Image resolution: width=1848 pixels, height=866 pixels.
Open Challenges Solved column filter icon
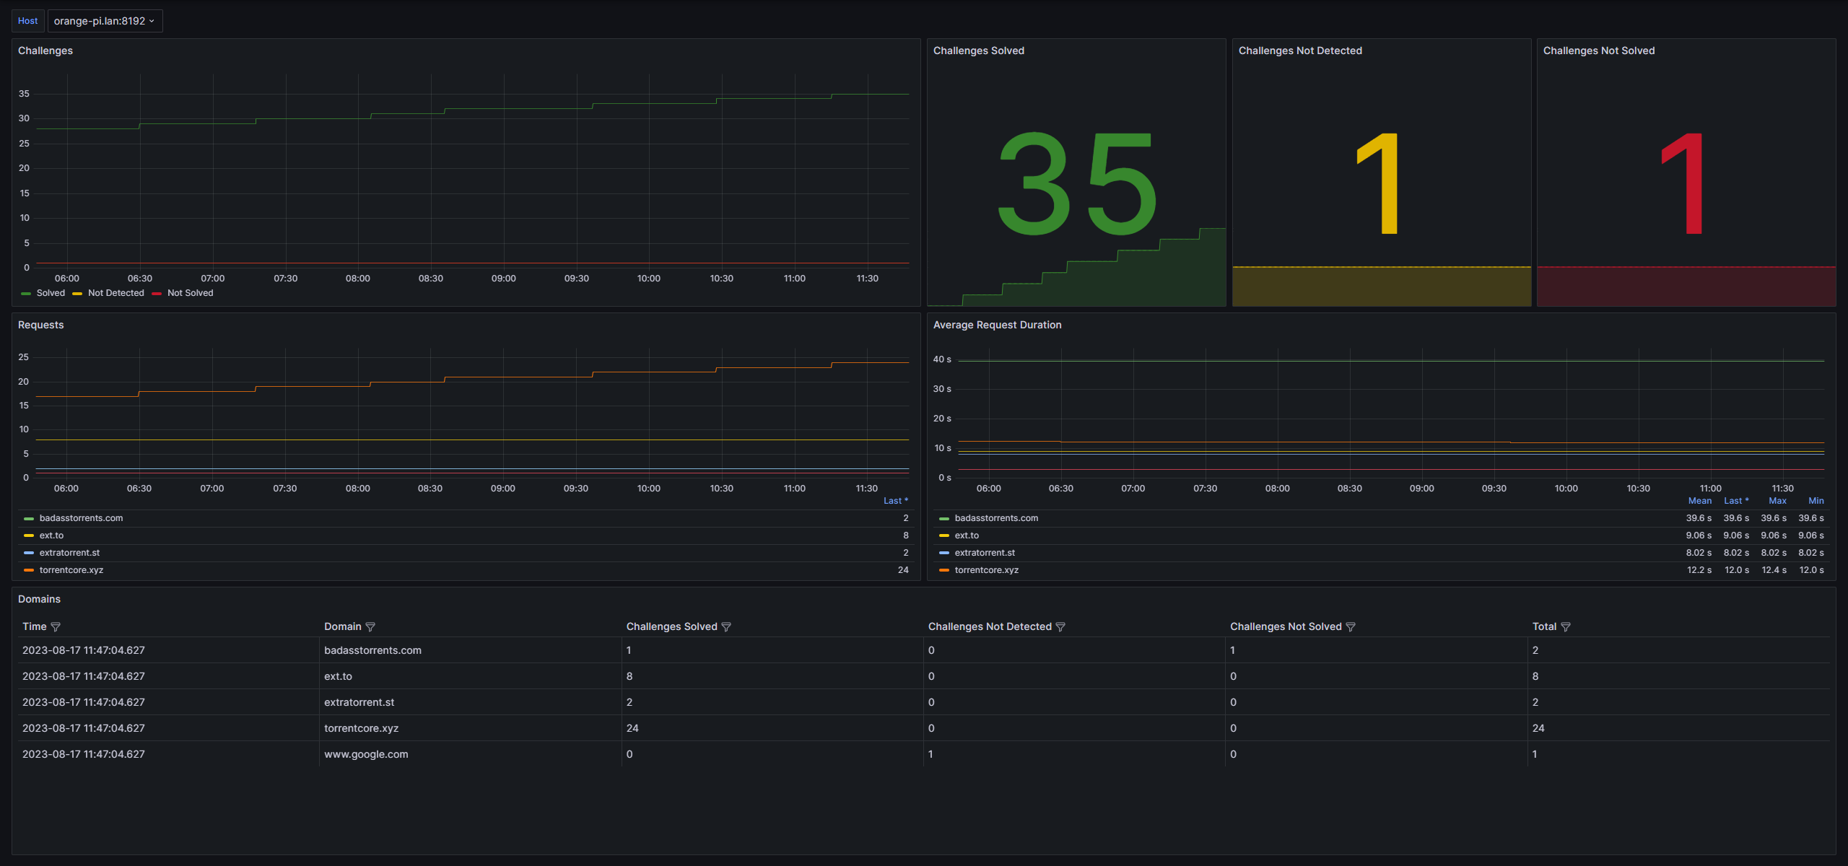coord(726,627)
